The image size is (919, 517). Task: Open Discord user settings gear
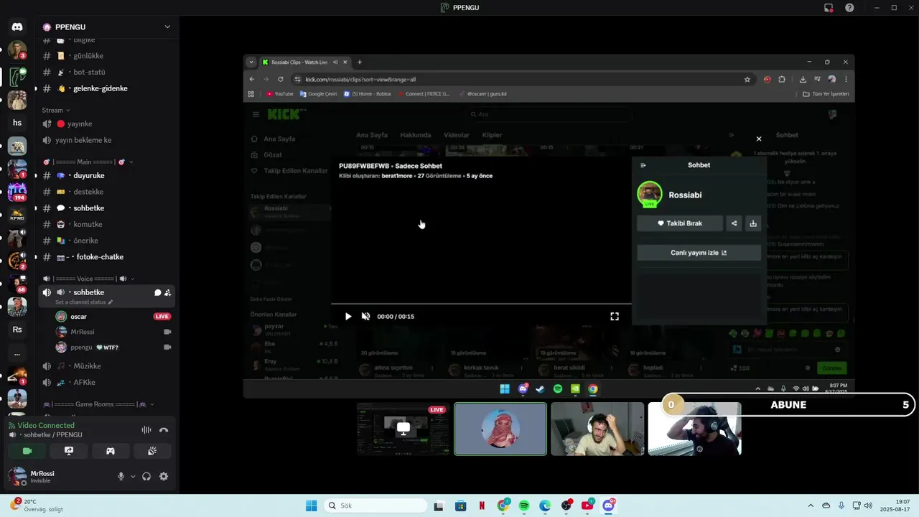pyautogui.click(x=164, y=476)
